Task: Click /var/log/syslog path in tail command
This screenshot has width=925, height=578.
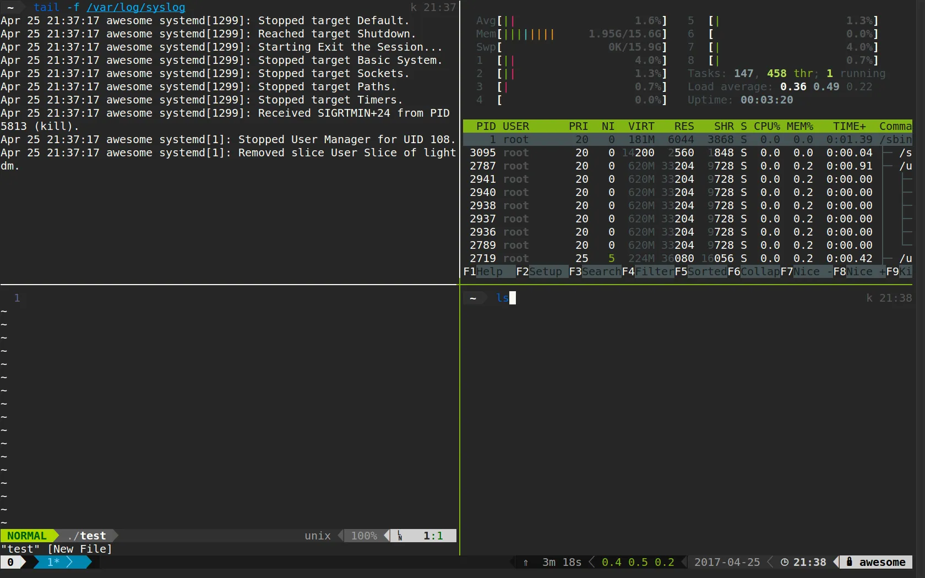Action: coord(136,7)
